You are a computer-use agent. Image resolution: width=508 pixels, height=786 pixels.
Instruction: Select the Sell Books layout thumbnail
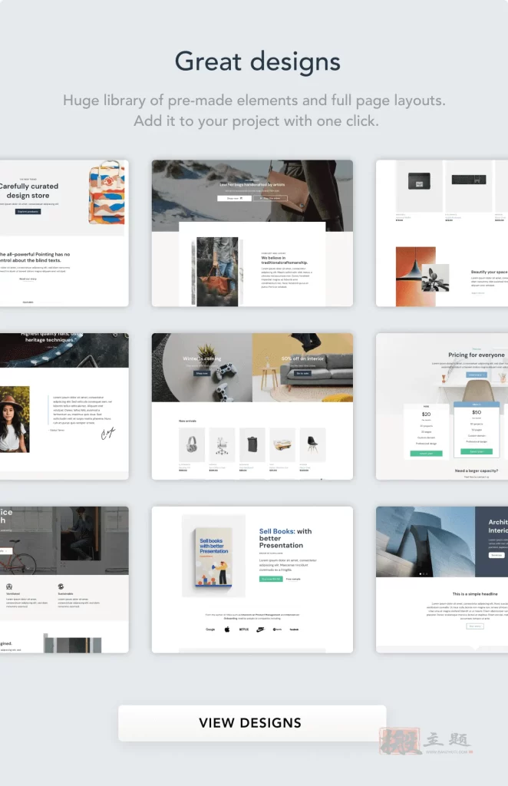click(x=252, y=579)
